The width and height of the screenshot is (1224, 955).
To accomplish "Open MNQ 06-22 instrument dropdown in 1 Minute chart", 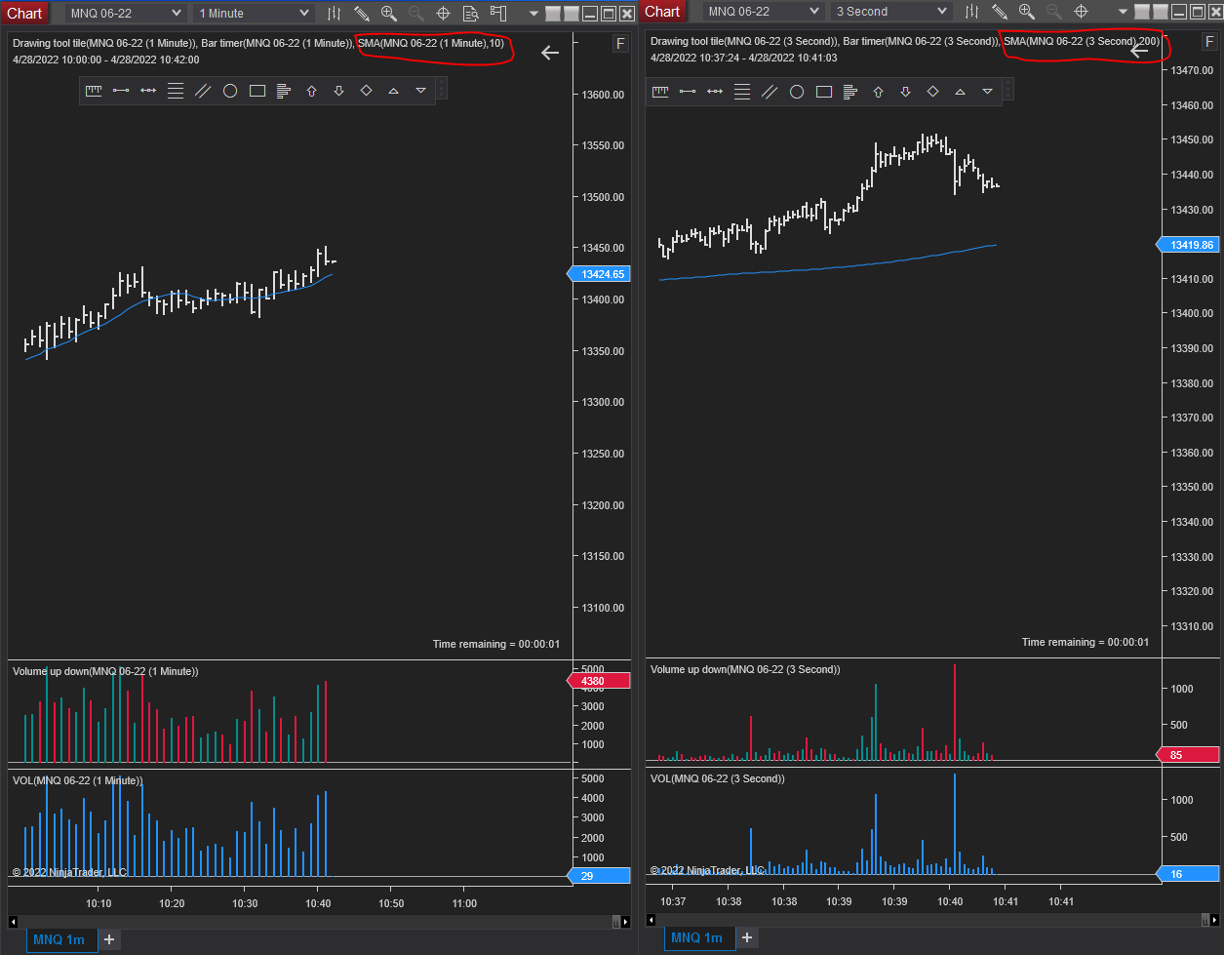I will click(x=125, y=13).
